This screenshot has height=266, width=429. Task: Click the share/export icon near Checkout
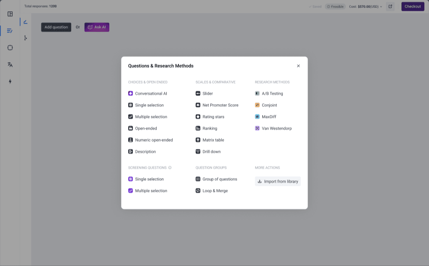tap(390, 6)
